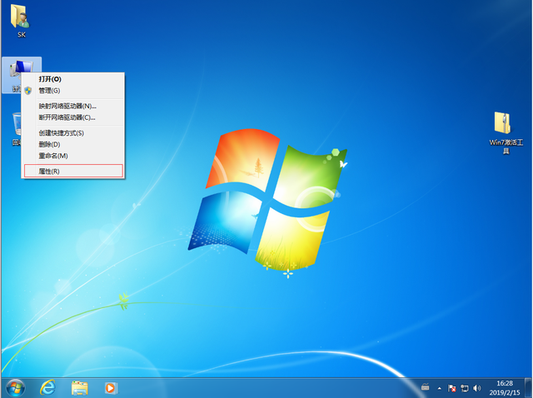This screenshot has height=398, width=533.
Task: Open the clock showing 16:28
Action: [505, 388]
